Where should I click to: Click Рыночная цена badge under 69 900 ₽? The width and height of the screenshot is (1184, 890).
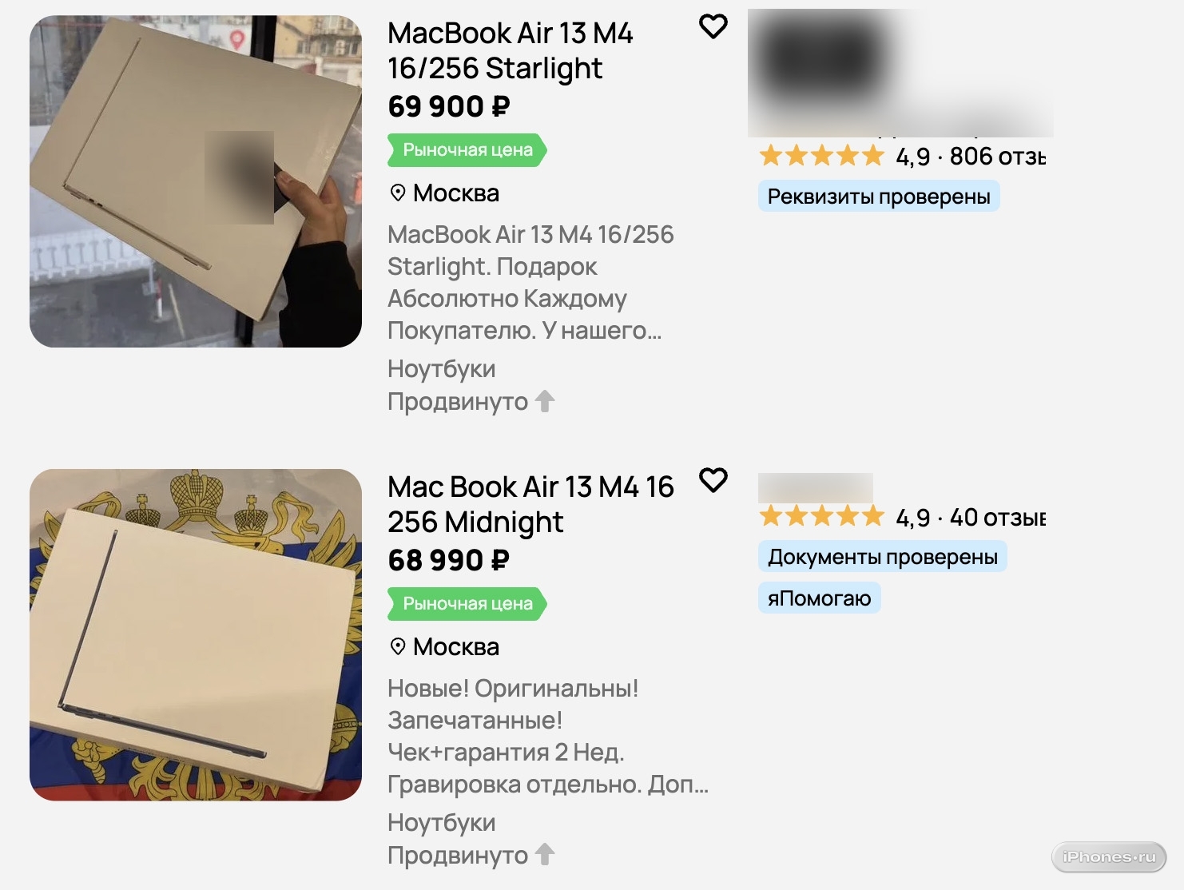467,150
